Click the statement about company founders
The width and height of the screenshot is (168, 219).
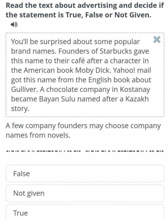point(83,130)
